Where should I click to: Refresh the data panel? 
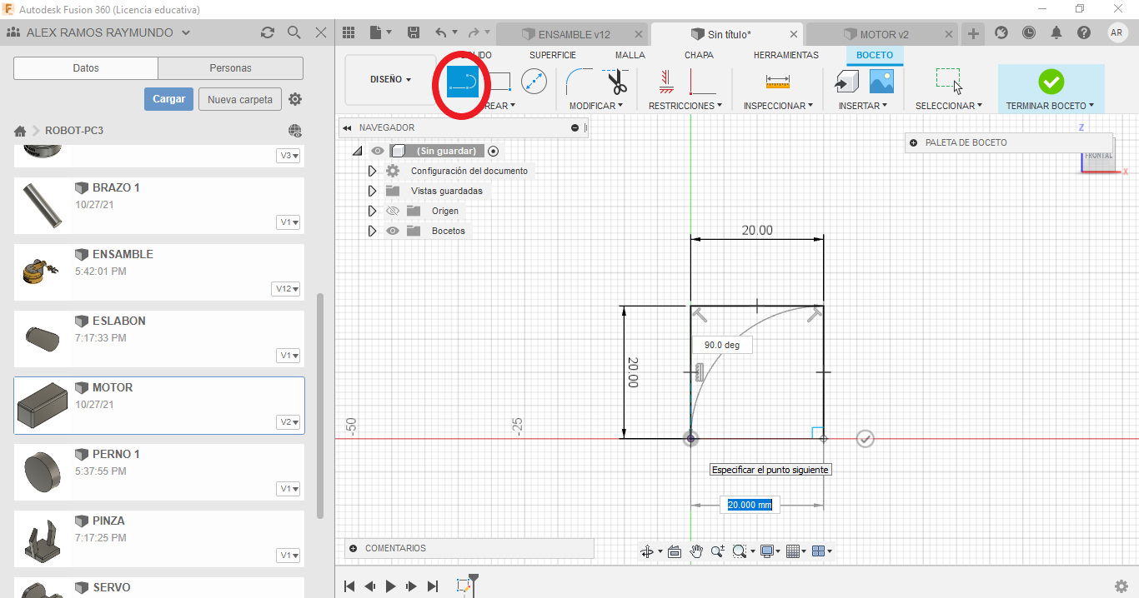[x=267, y=32]
